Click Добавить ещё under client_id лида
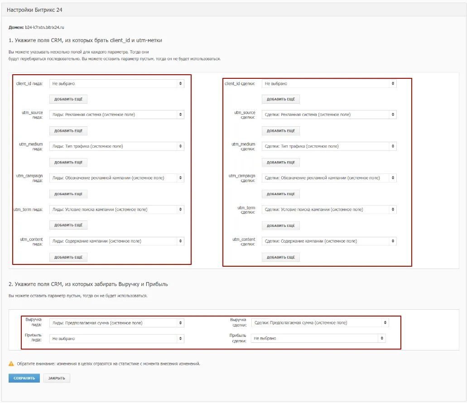The height and width of the screenshot is (403, 467). 68,99
